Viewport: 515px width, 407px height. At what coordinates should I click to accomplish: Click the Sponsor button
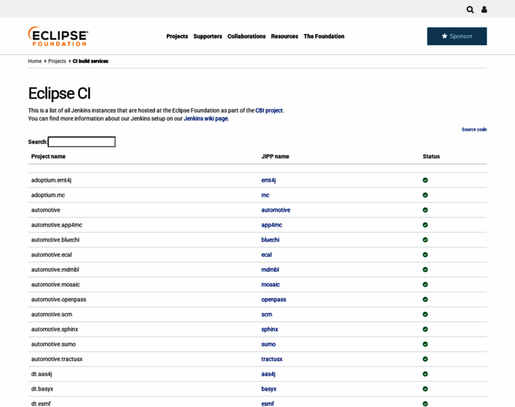[457, 36]
